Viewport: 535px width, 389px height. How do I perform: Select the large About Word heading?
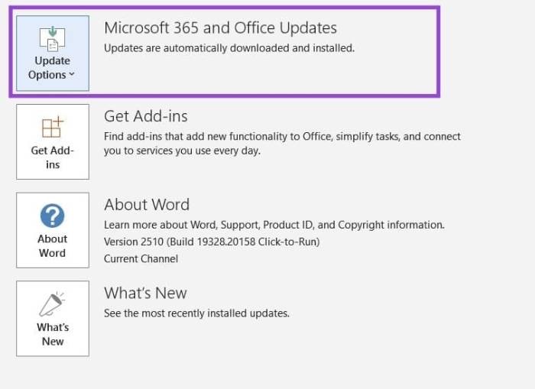tap(146, 205)
